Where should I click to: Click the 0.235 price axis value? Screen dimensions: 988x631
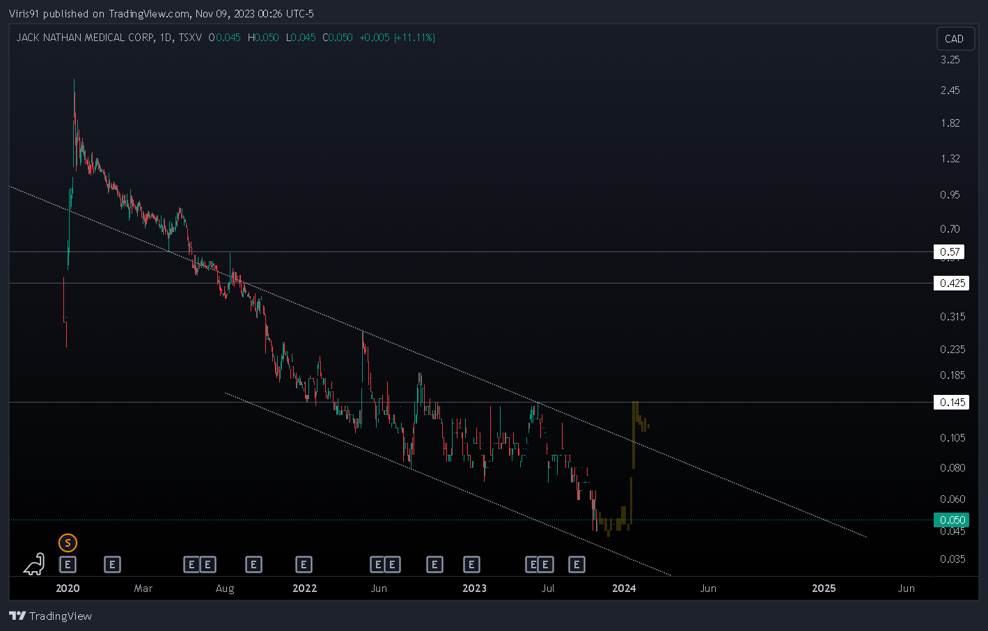953,350
